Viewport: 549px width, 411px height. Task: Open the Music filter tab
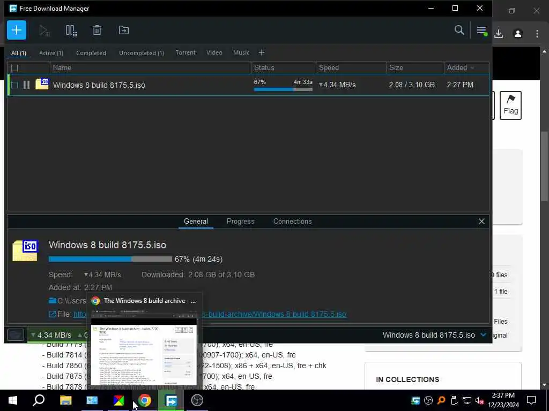point(241,53)
